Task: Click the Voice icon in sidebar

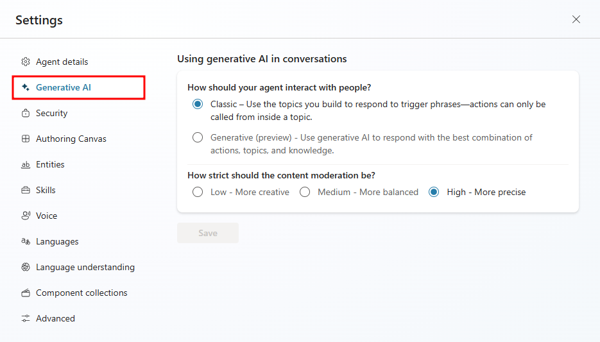Action: [26, 216]
